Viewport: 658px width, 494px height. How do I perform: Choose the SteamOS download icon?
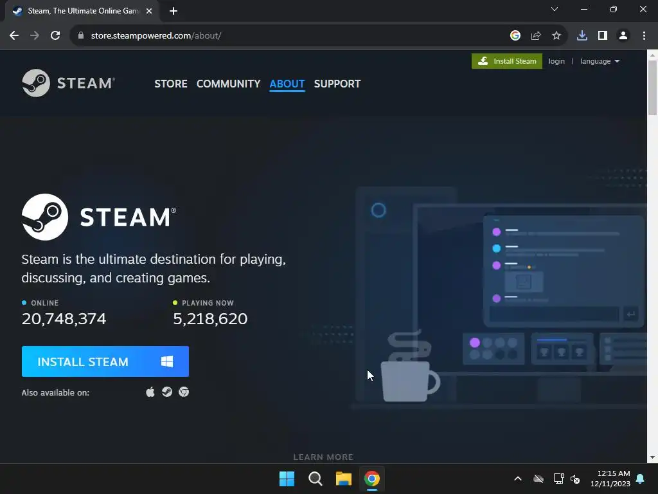(167, 392)
